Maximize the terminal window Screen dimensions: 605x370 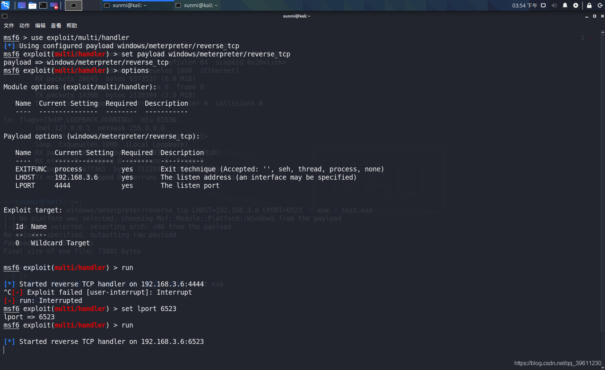pos(595,16)
